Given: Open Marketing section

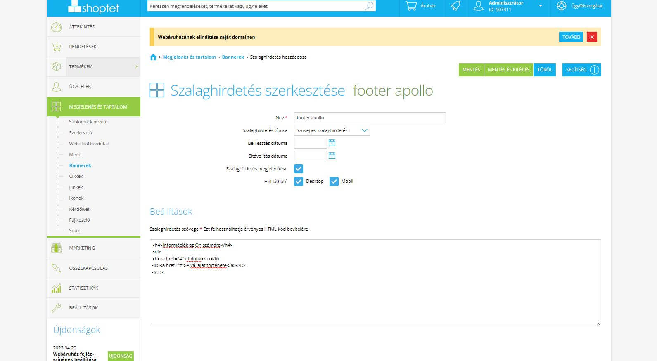Looking at the screenshot, I should (94, 248).
